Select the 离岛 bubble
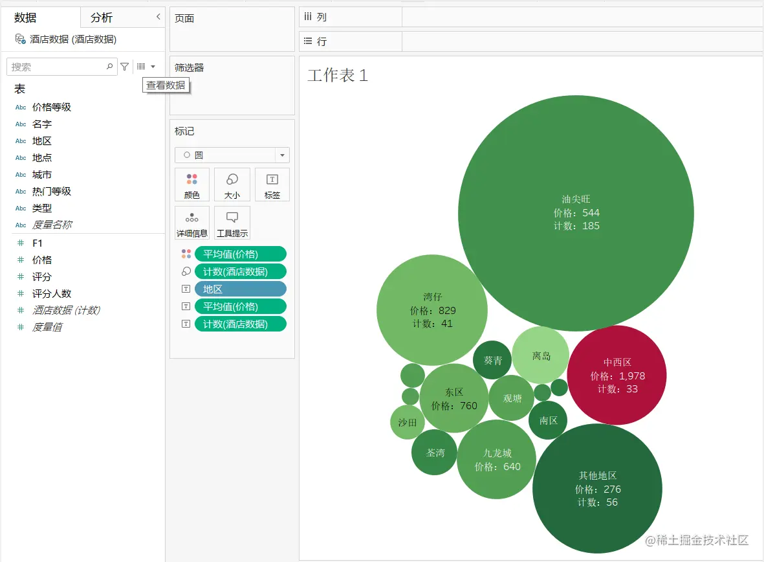The width and height of the screenshot is (764, 562). [541, 355]
